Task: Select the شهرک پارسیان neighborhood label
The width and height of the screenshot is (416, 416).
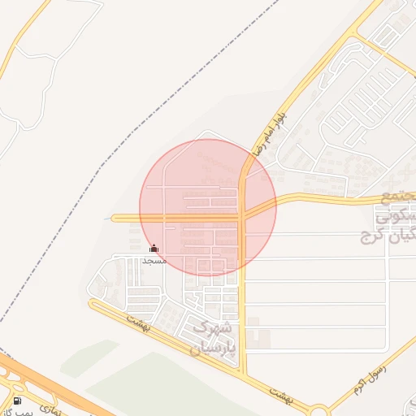Action: [x=213, y=339]
